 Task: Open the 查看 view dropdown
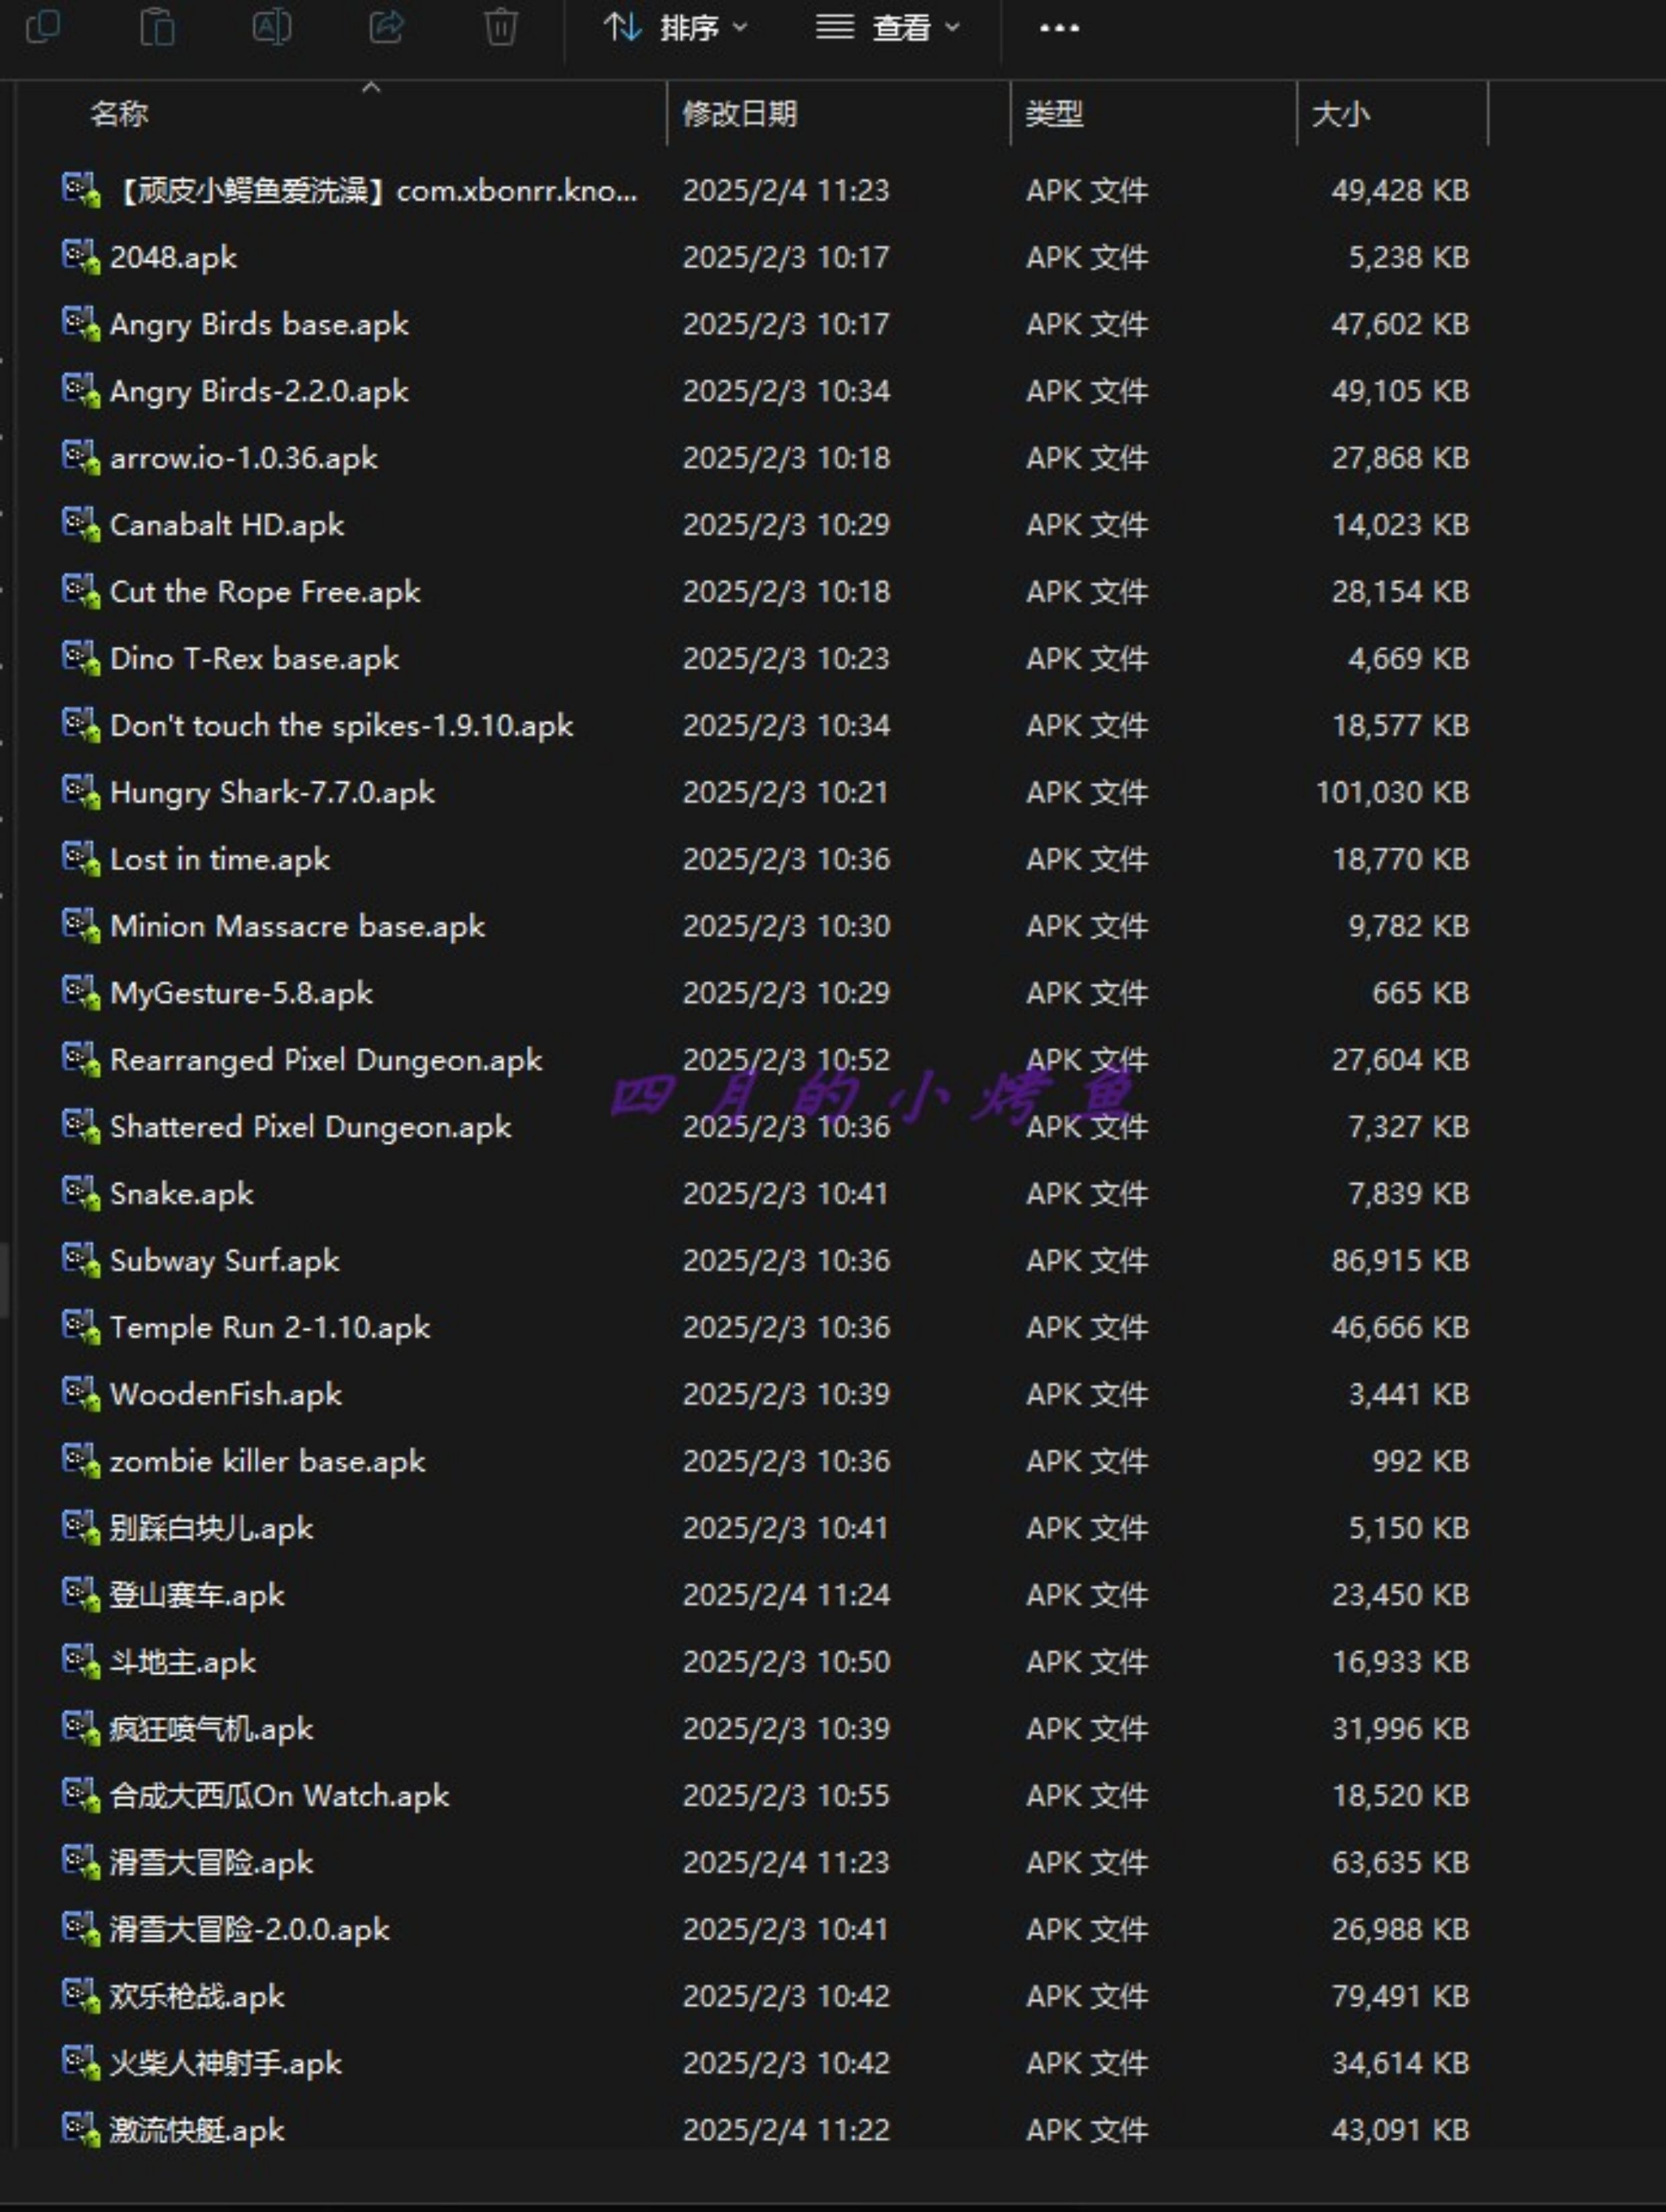(887, 28)
